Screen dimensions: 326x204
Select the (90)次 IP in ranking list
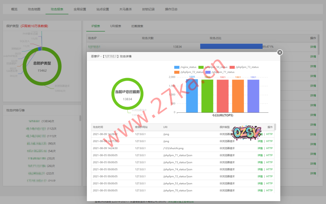coord(41,143)
